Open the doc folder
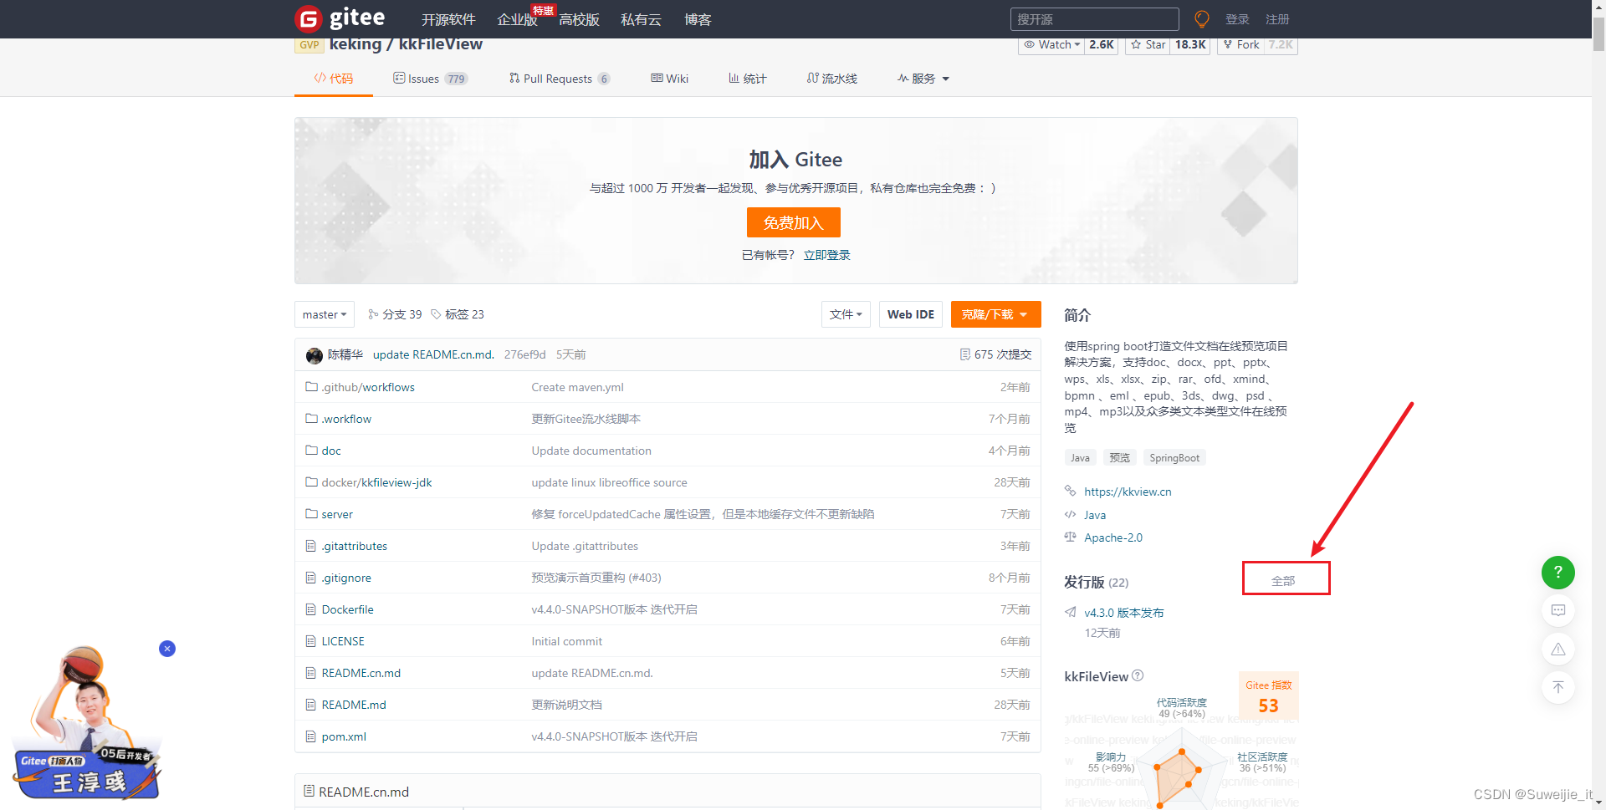Image resolution: width=1606 pixels, height=810 pixels. pyautogui.click(x=331, y=451)
